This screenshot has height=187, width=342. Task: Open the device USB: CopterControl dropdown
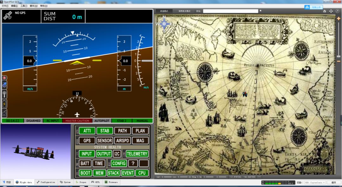click(314, 183)
